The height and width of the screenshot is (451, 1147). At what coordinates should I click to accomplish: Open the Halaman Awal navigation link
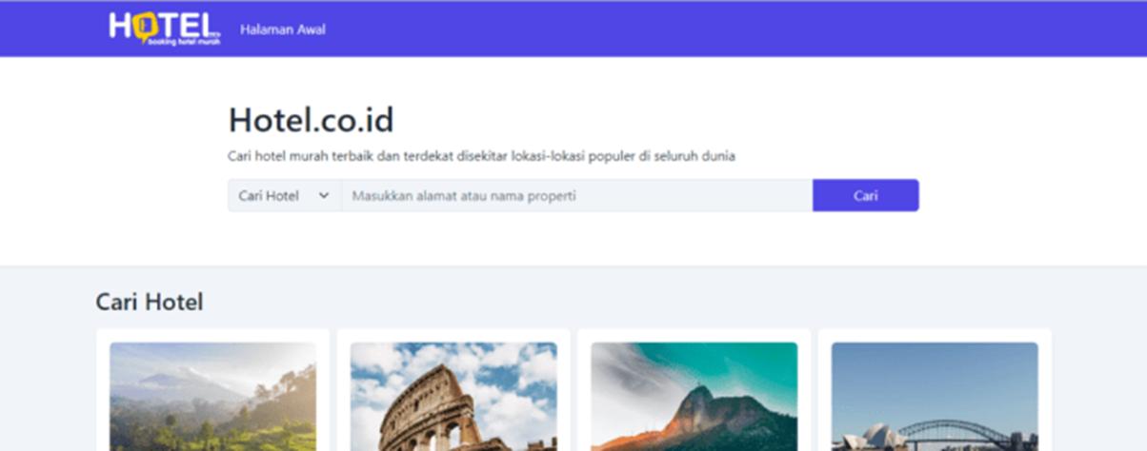tap(283, 29)
